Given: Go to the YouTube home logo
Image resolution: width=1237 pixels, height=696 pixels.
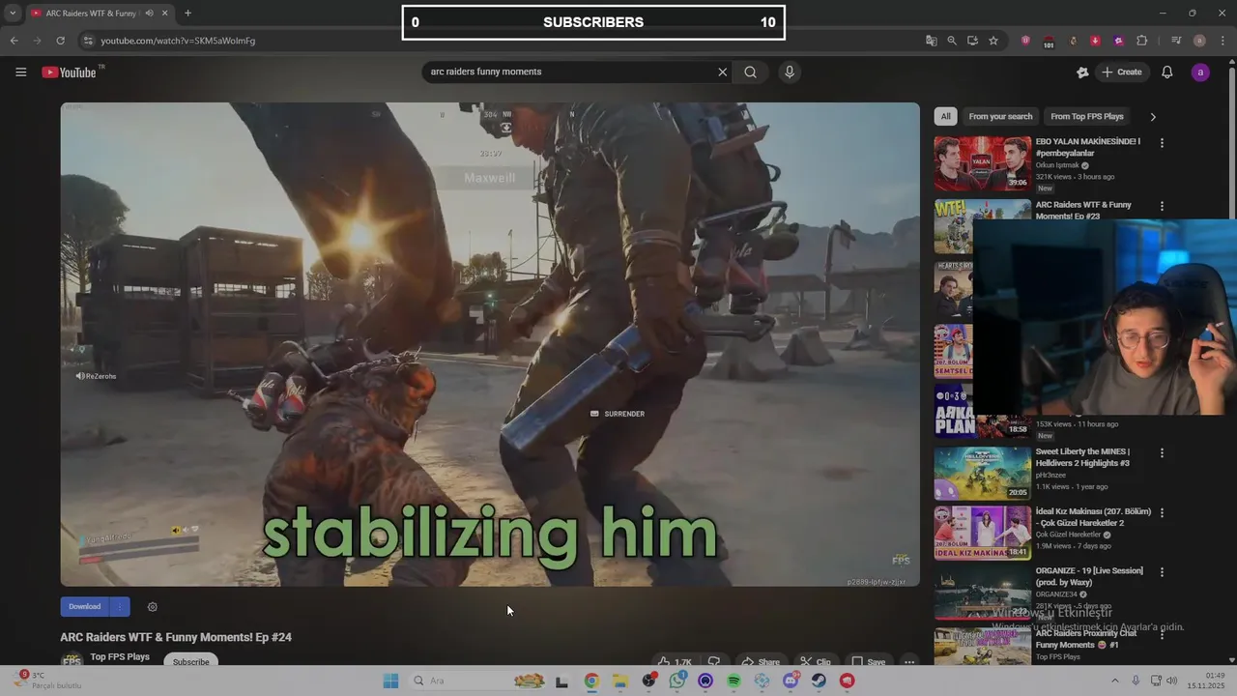Looking at the screenshot, I should click(x=70, y=72).
